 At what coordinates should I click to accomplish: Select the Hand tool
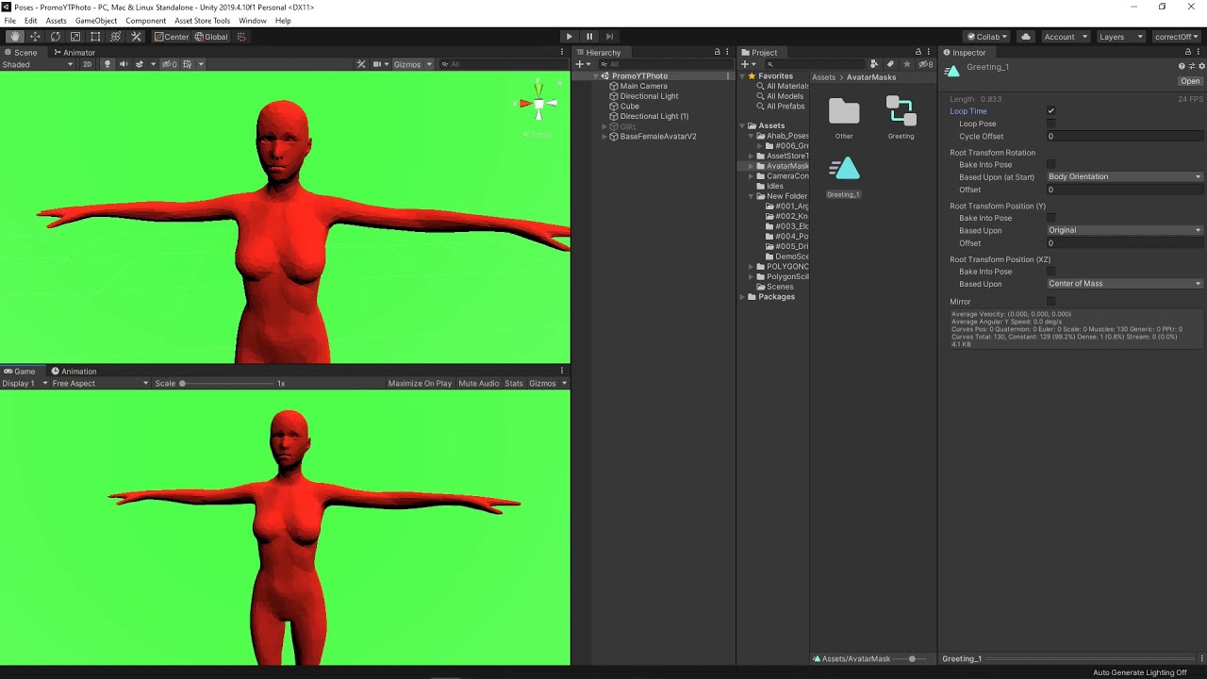[x=15, y=37]
